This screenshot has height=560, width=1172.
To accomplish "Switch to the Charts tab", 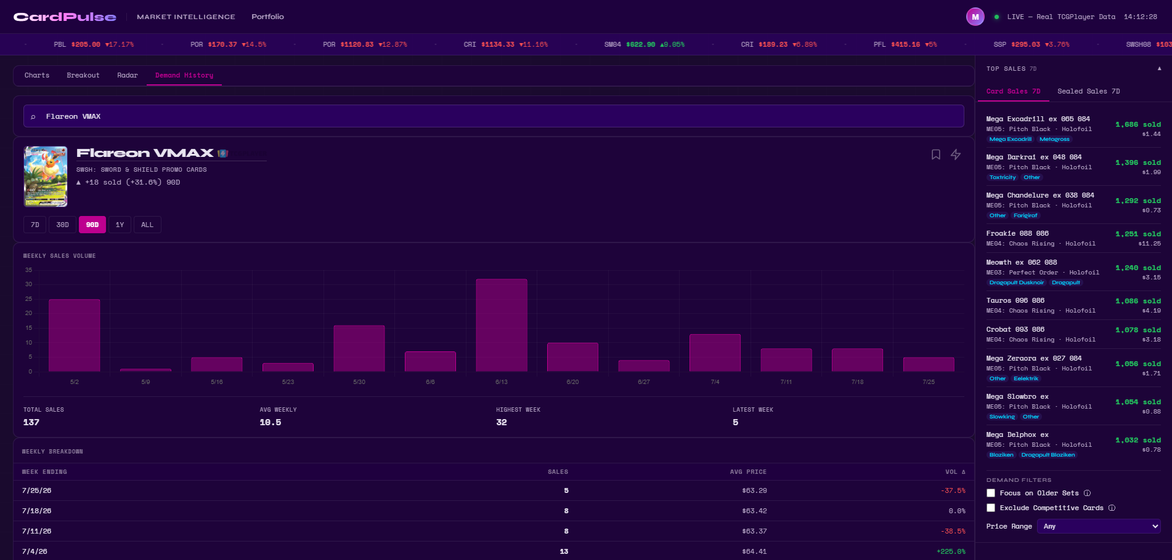I will 37,75.
